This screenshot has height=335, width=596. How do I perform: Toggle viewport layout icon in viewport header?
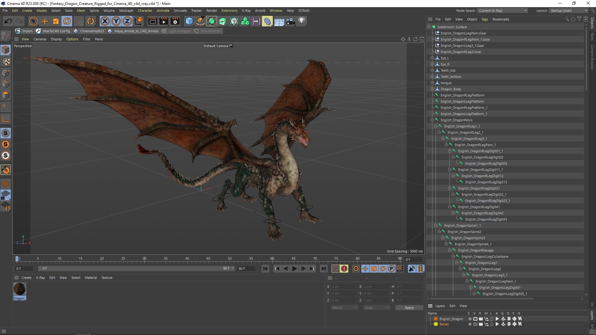[422, 39]
